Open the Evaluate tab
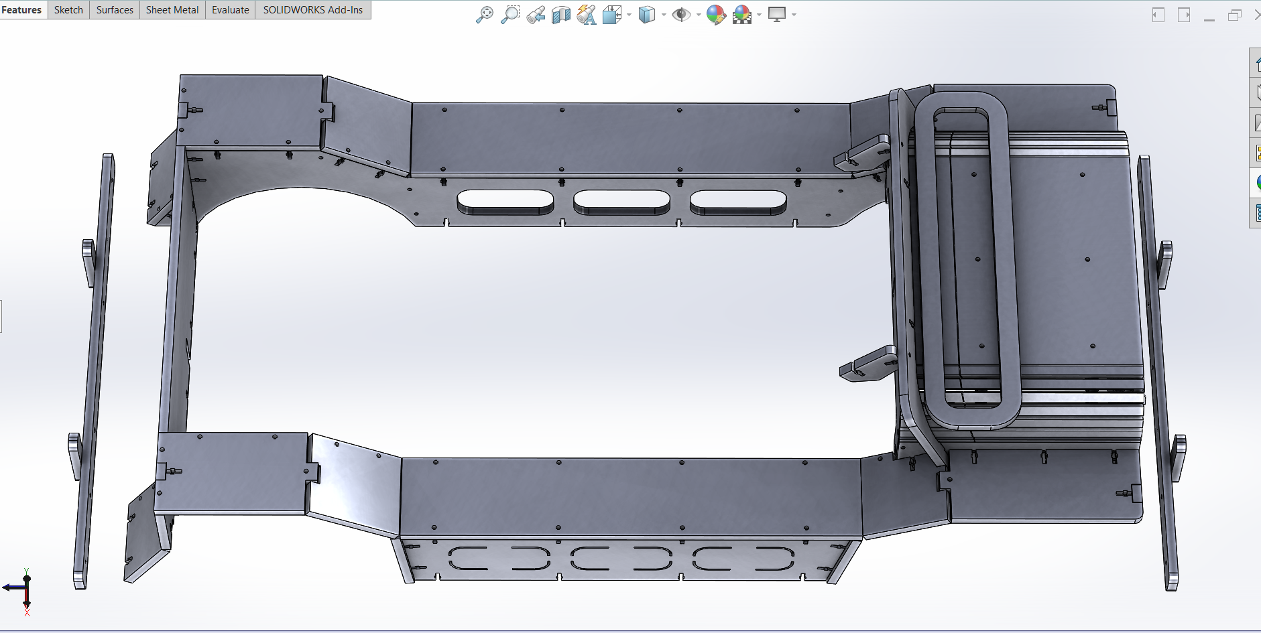 pyautogui.click(x=230, y=10)
